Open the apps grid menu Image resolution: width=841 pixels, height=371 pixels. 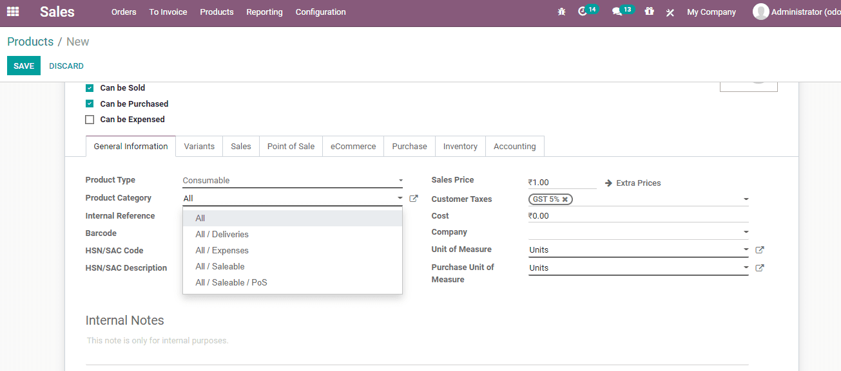[x=13, y=11]
